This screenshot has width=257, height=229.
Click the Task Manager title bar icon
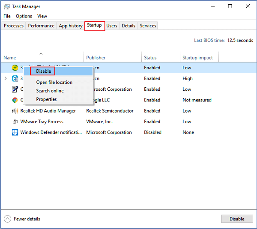[x=7, y=6]
